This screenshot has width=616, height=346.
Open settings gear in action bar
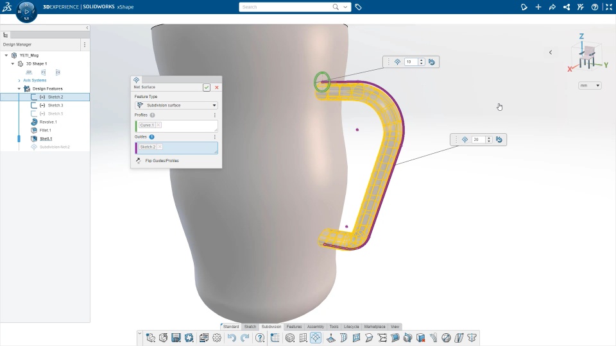217,338
